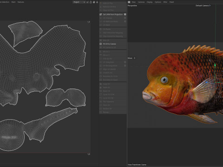Apply Mirror U
The height and width of the screenshot is (167, 223).
pyautogui.click(x=113, y=51)
